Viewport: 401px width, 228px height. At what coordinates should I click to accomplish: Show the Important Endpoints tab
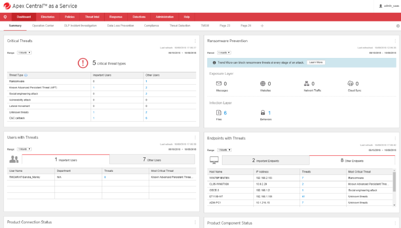point(266,160)
